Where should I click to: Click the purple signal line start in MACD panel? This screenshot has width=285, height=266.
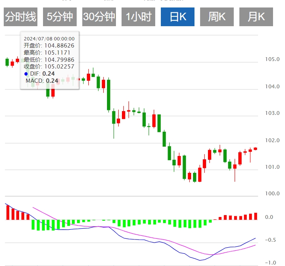coord(33,208)
